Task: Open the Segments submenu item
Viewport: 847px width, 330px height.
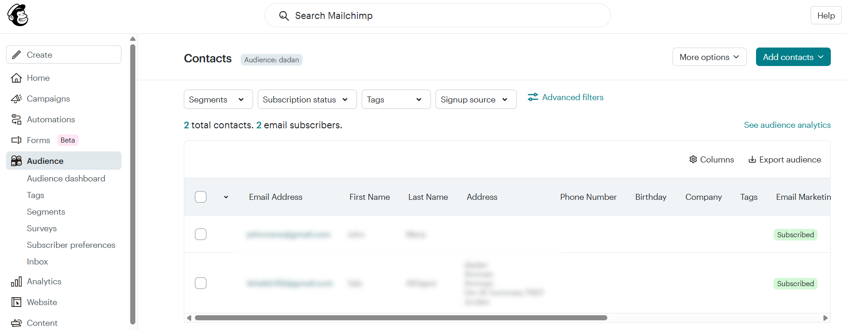Action: click(x=46, y=212)
